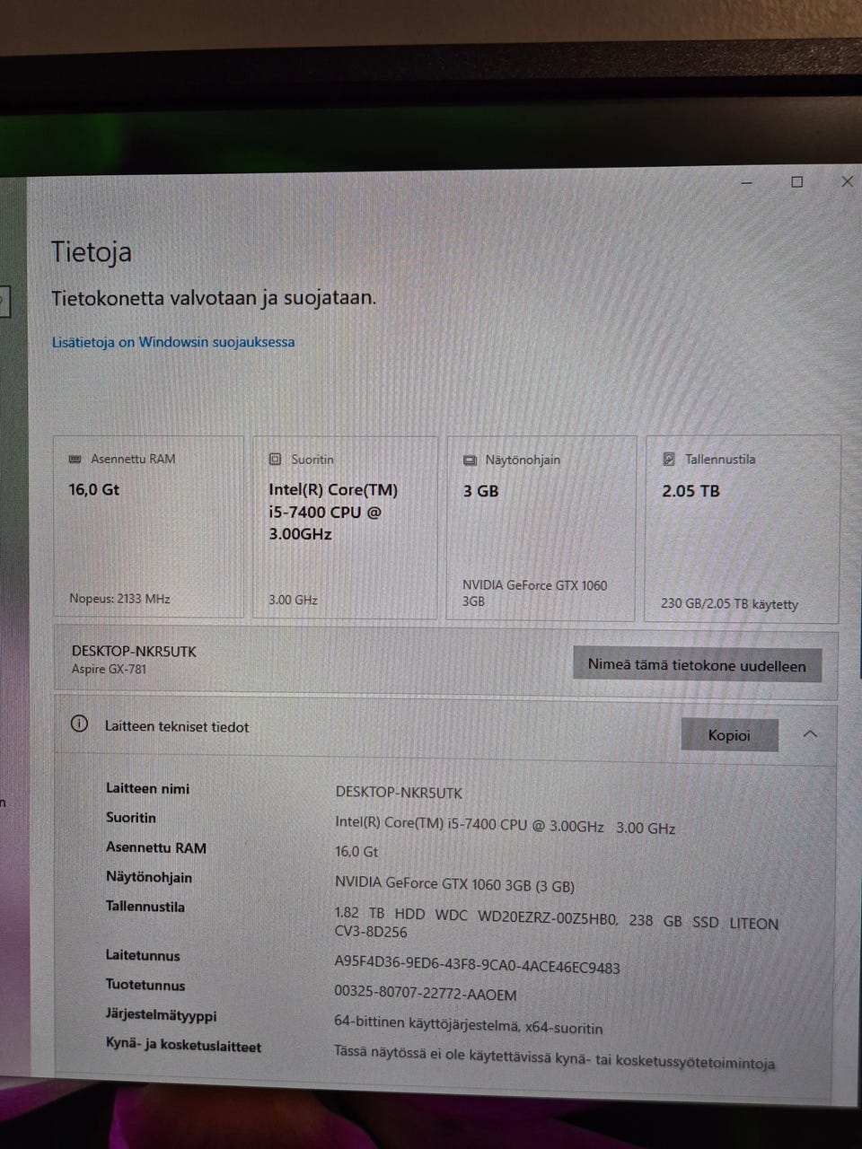This screenshot has width=862, height=1149.
Task: Click the 'Suoritin' row label in specs
Action: [x=131, y=818]
